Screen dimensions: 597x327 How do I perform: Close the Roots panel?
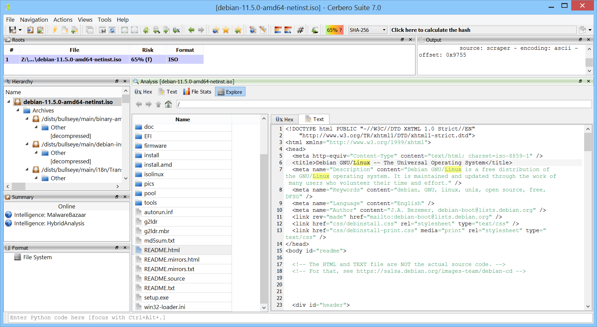410,40
